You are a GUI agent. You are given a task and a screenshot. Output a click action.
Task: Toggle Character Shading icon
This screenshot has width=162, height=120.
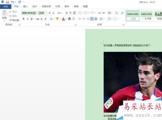point(69,19)
